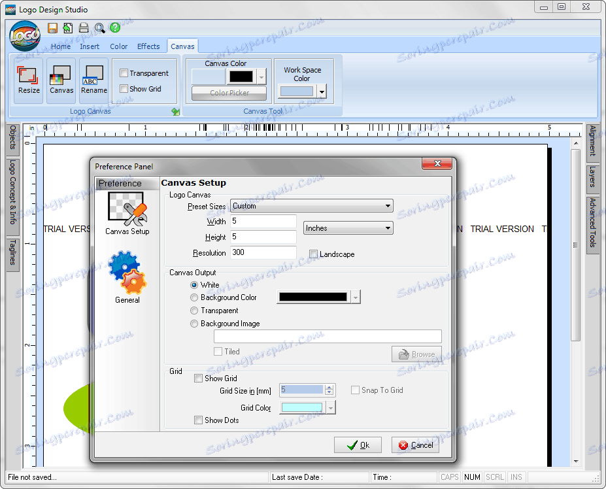
Task: Enable Show Grid in Grid section
Action: click(198, 379)
